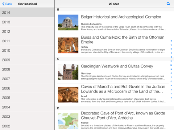The width and height of the screenshot is (174, 130).
Task: Jump to letter C in the index
Action: click(x=171, y=45)
